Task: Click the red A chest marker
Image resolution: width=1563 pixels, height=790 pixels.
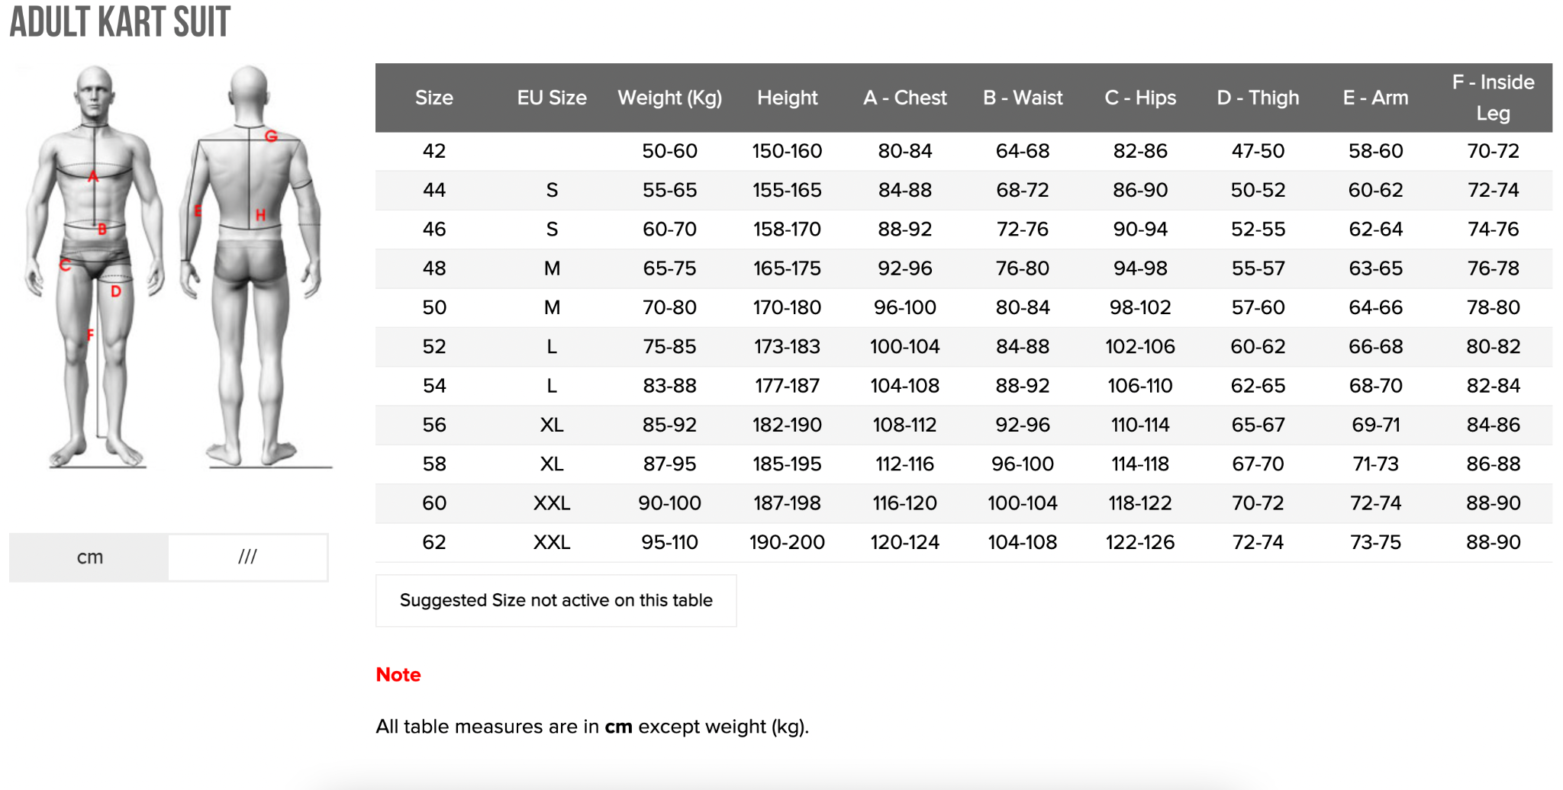Action: (x=93, y=177)
